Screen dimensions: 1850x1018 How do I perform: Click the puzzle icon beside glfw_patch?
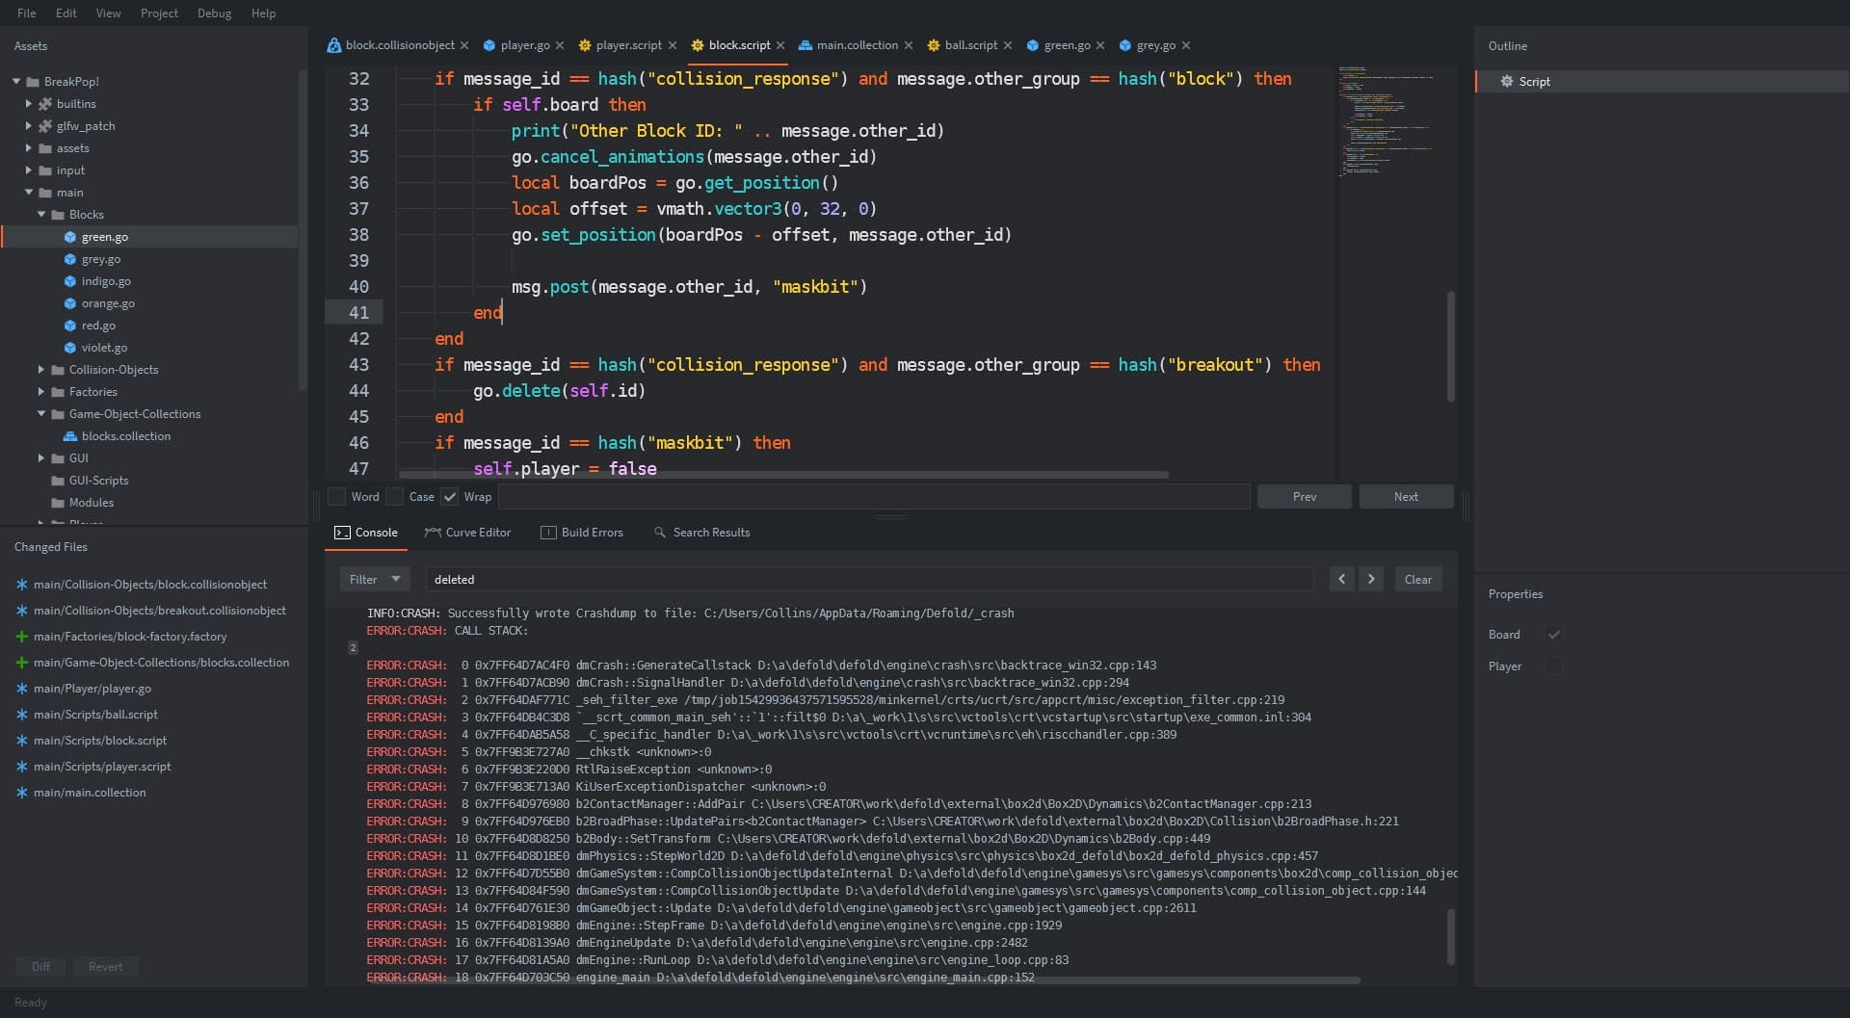45,126
